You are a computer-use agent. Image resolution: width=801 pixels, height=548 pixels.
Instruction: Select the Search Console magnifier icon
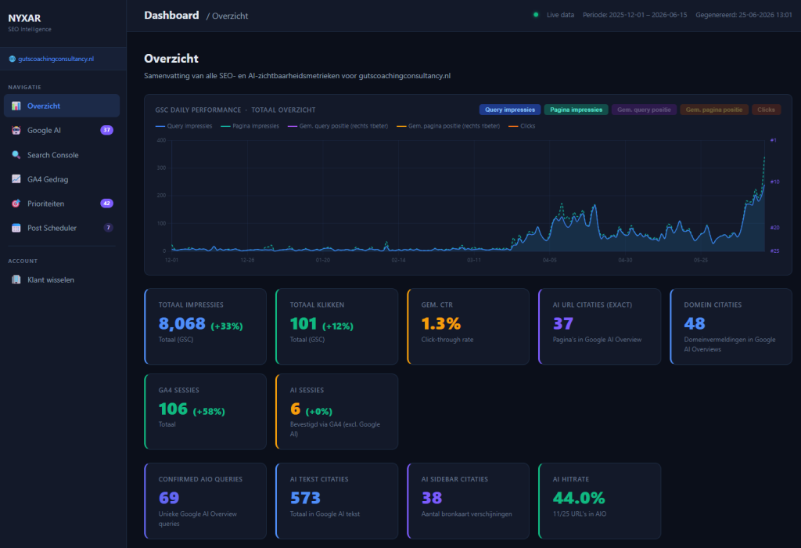tap(16, 155)
